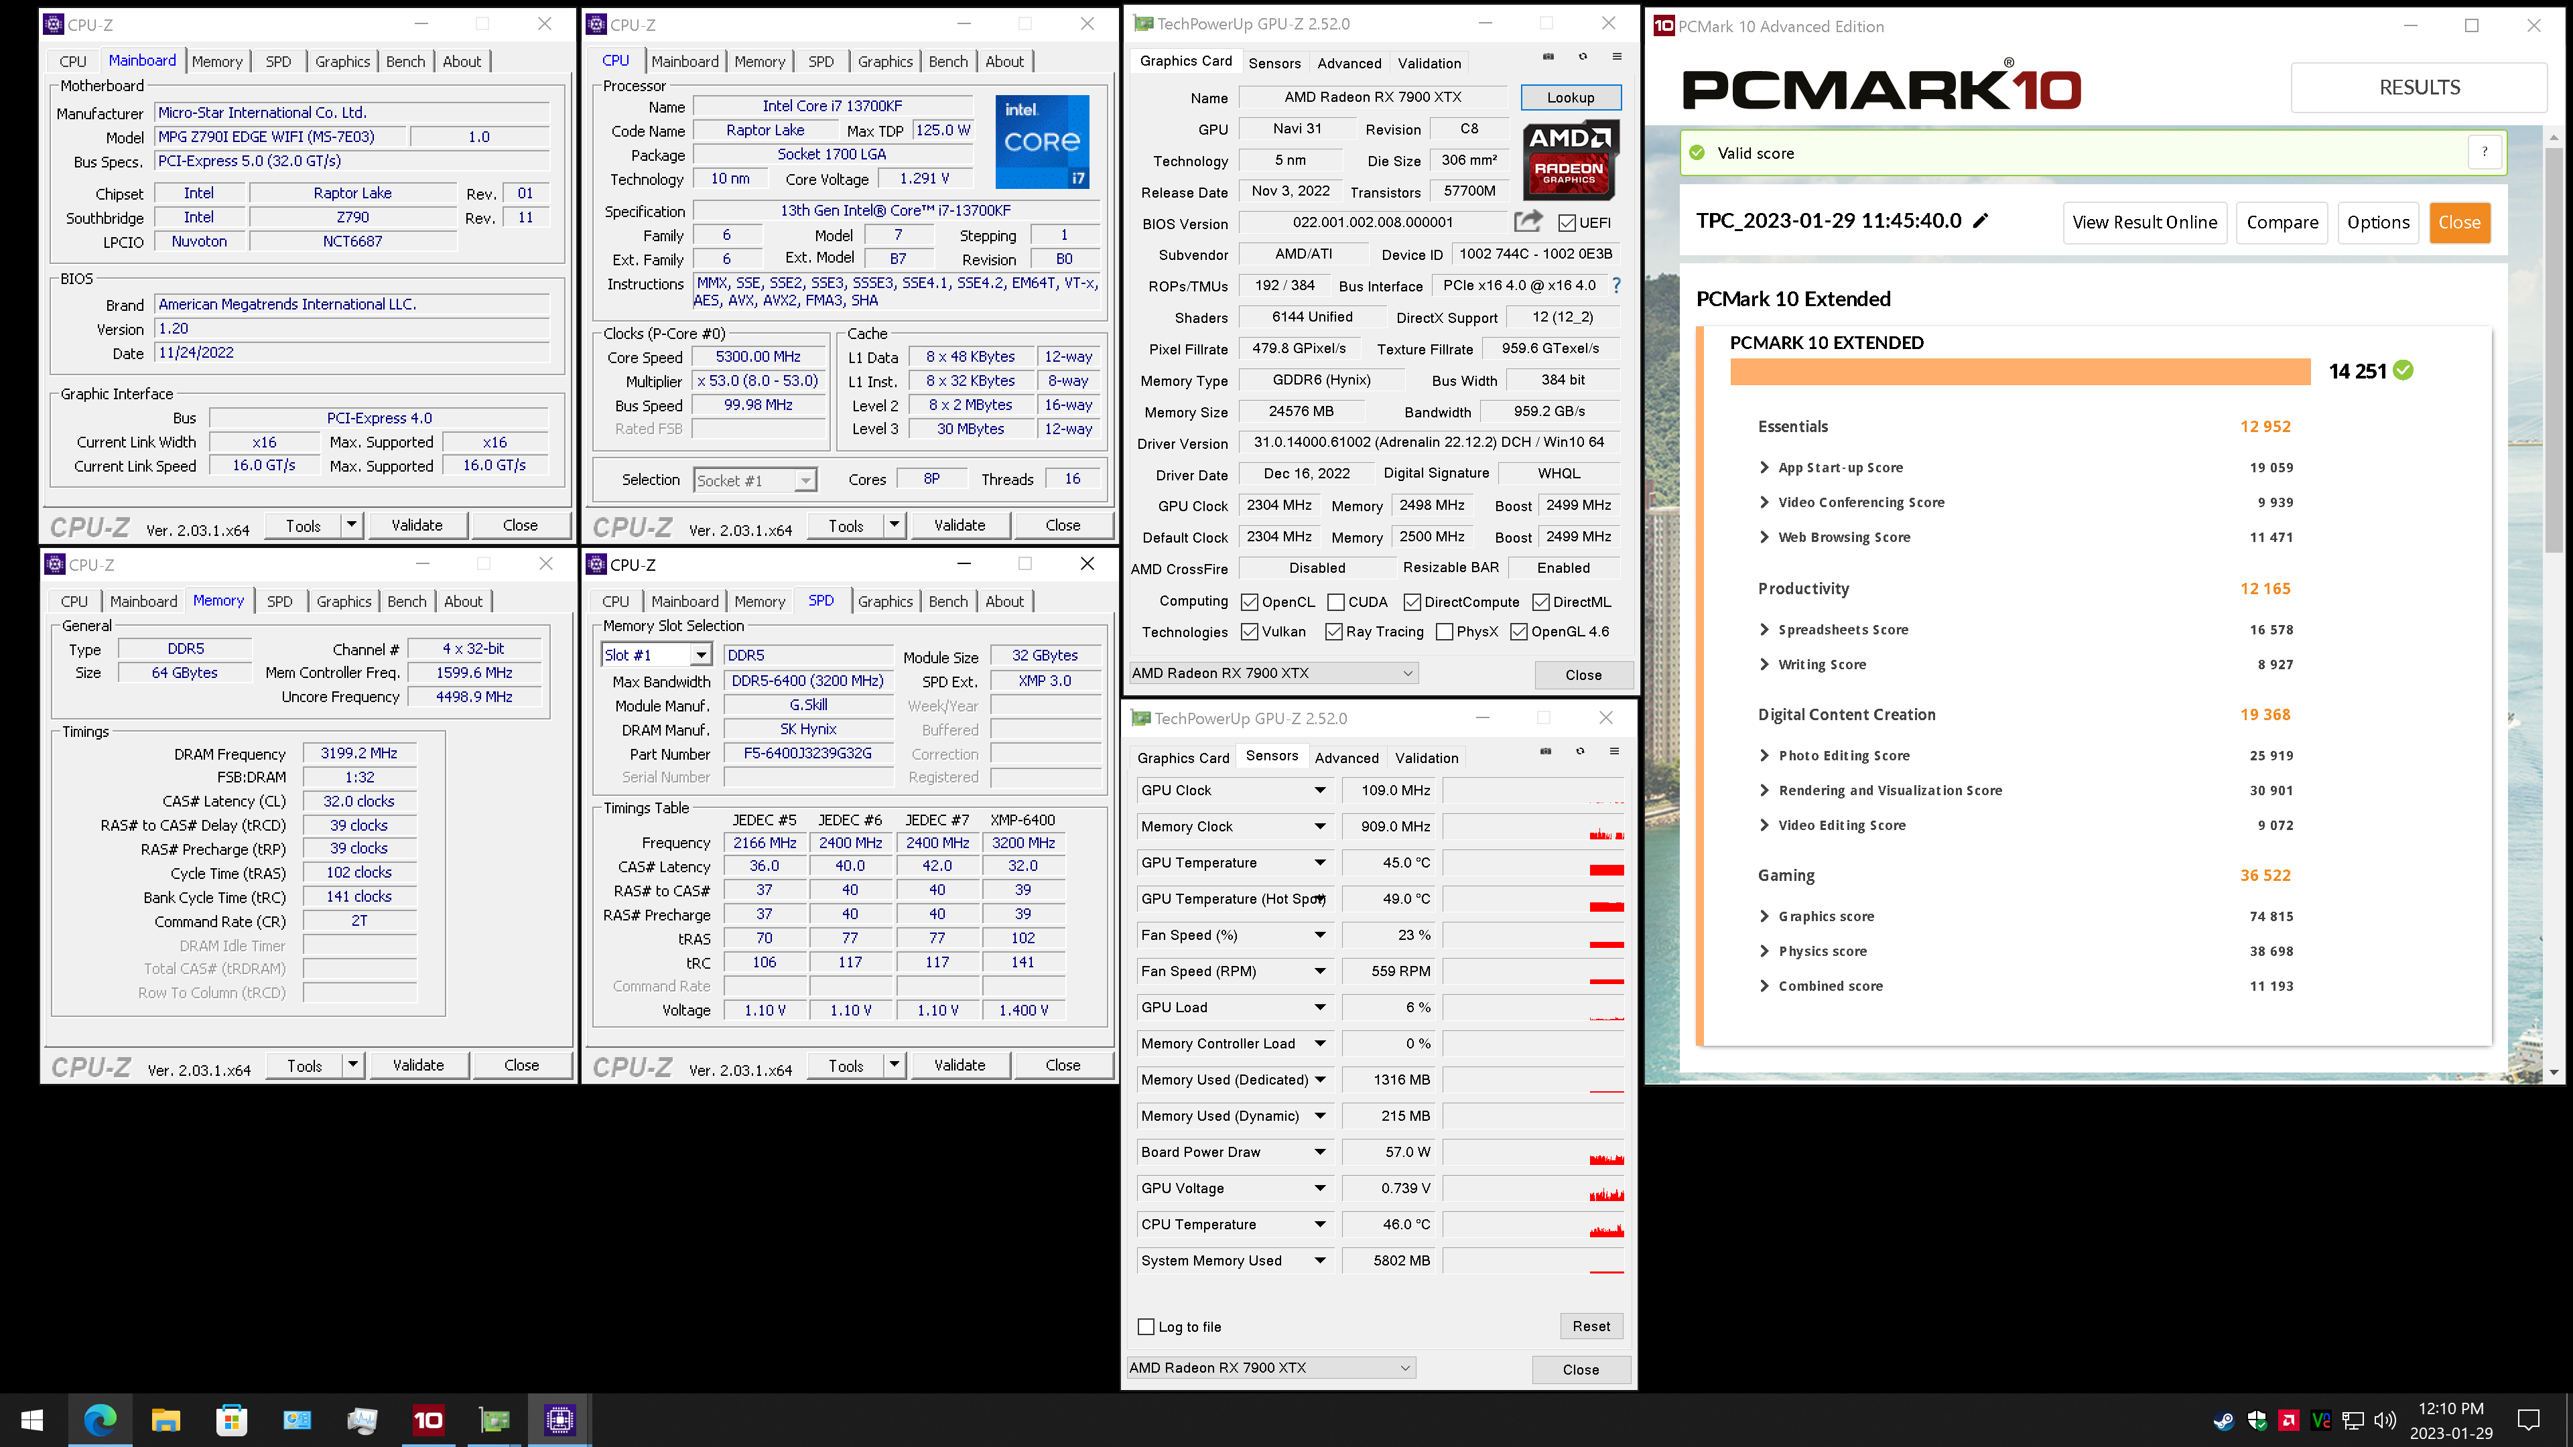Open Microsoft Store from the taskbar
Screen dimensions: 2573x1447
[232, 1420]
